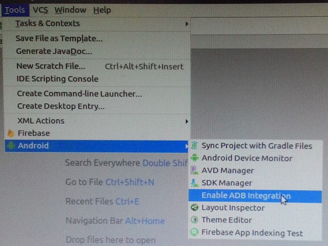Click the Drop files here to open text

111,240
